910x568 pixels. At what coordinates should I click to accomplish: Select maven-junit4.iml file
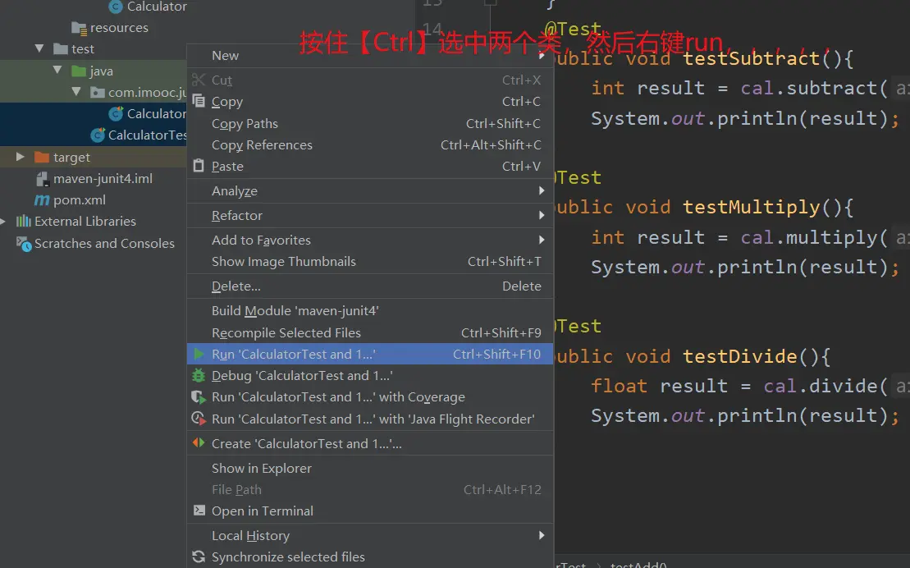point(103,178)
